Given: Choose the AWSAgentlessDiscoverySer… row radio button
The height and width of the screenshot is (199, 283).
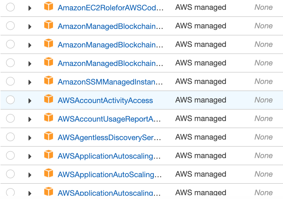Looking at the screenshot, I should click(x=10, y=137).
